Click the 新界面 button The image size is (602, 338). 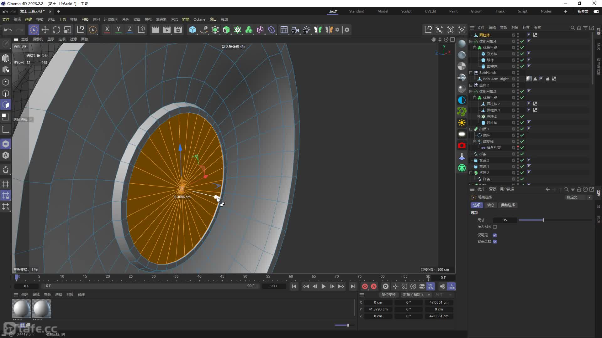tap(583, 11)
